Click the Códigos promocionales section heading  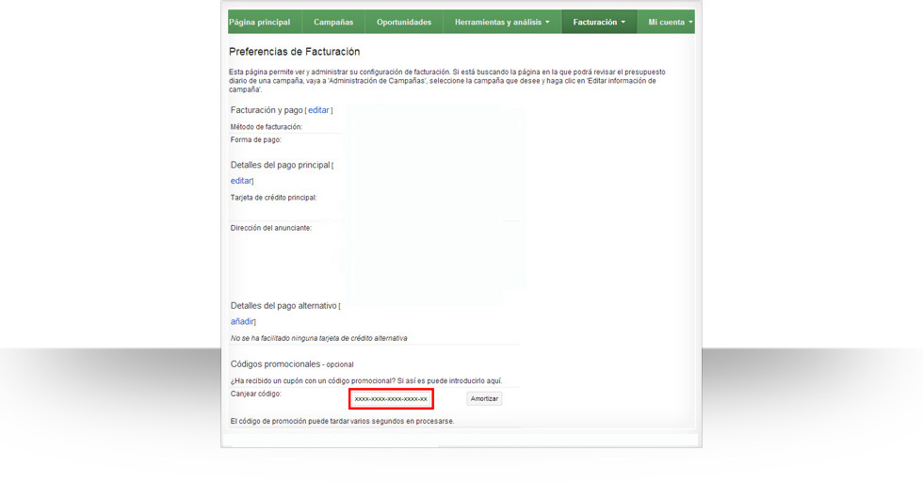click(x=275, y=363)
